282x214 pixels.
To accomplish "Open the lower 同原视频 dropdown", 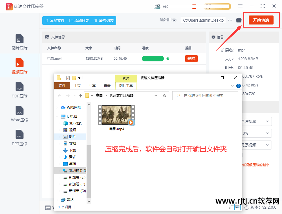I will (257, 145).
